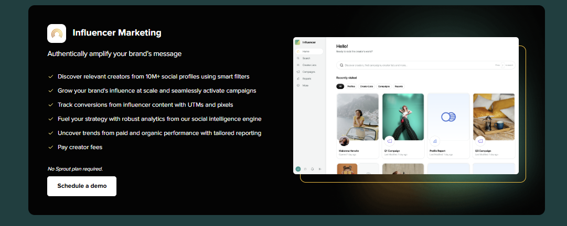Click the Hello! greeting heading

click(x=342, y=46)
